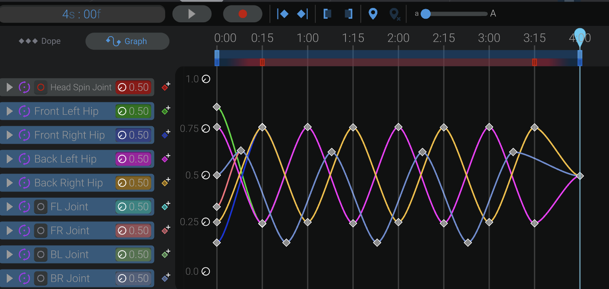Switch to the Graph view tab
The width and height of the screenshot is (609, 289).
(x=127, y=41)
